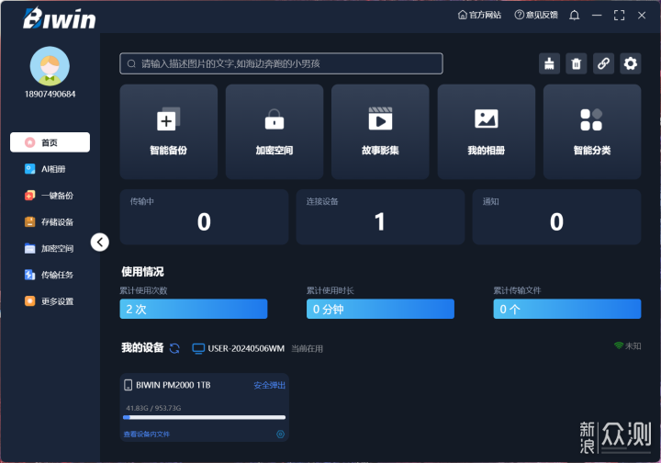Click the magnifier search icon

tap(131, 63)
